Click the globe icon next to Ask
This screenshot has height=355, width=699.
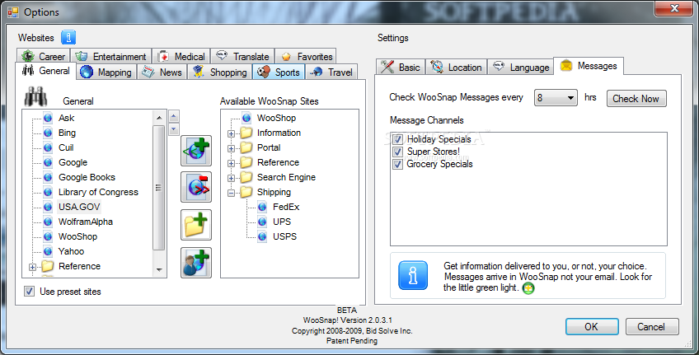tap(48, 118)
